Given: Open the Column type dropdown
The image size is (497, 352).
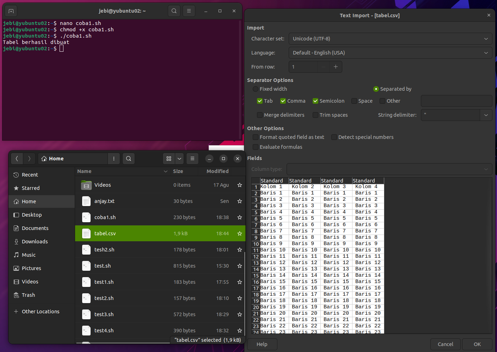Looking at the screenshot, I should pyautogui.click(x=389, y=169).
